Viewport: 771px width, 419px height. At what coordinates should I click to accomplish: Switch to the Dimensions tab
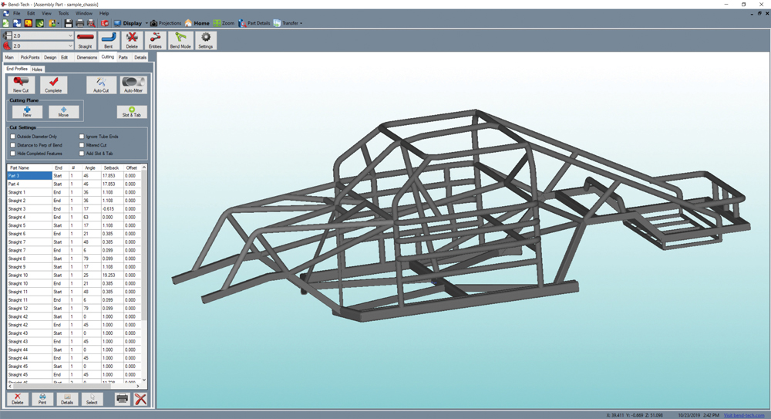point(87,57)
